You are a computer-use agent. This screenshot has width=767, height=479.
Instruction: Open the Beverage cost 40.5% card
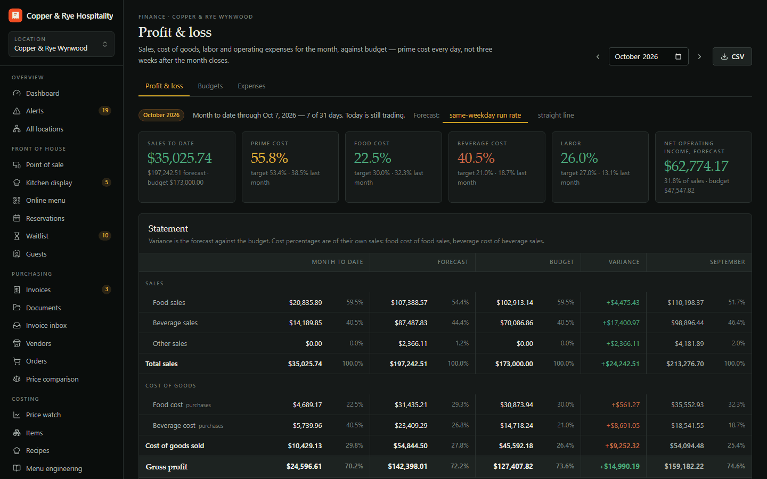497,167
